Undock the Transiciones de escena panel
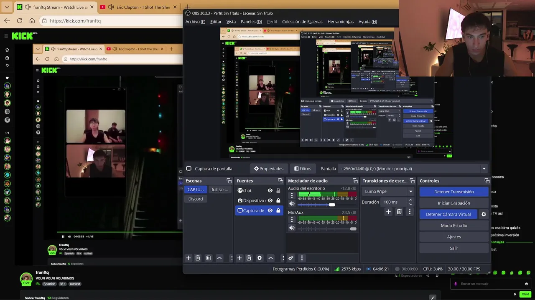Image resolution: width=535 pixels, height=300 pixels. coord(412,181)
